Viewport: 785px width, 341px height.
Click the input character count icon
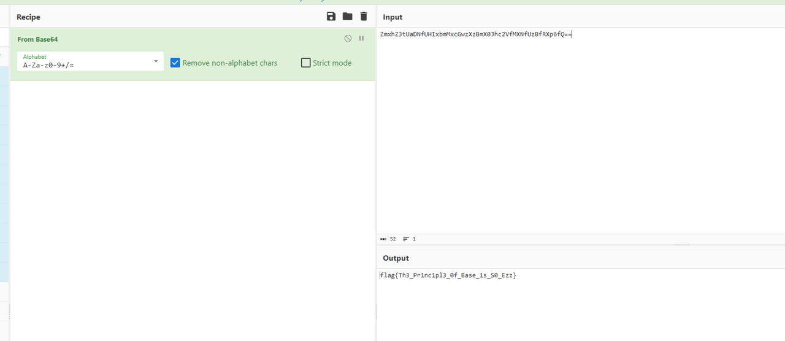click(384, 239)
